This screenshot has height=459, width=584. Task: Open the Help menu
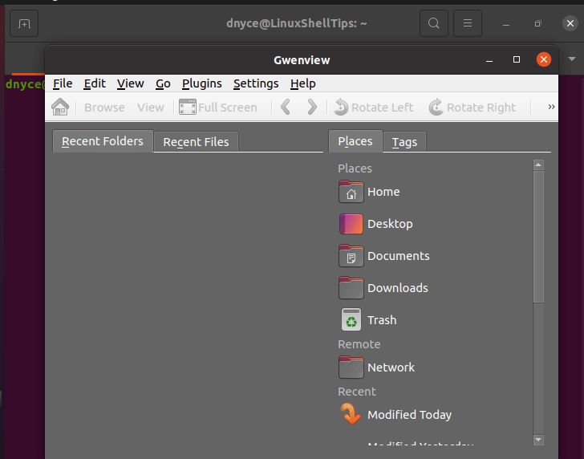click(x=302, y=83)
